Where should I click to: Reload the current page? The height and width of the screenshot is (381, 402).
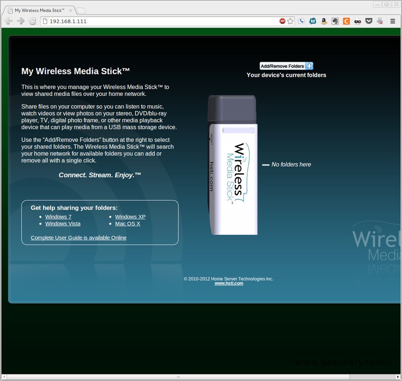[32, 22]
